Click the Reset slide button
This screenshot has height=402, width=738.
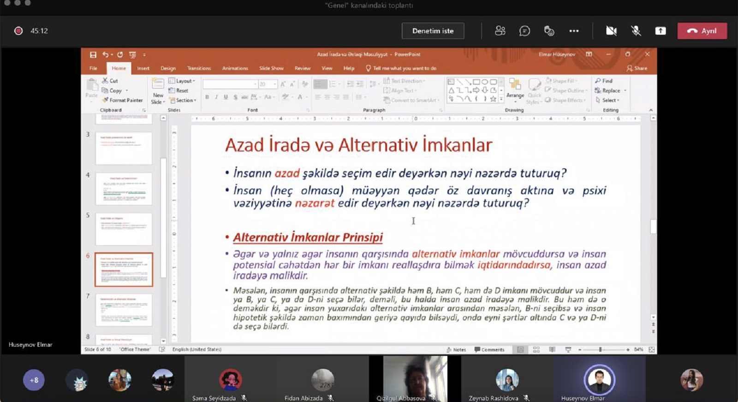point(179,90)
